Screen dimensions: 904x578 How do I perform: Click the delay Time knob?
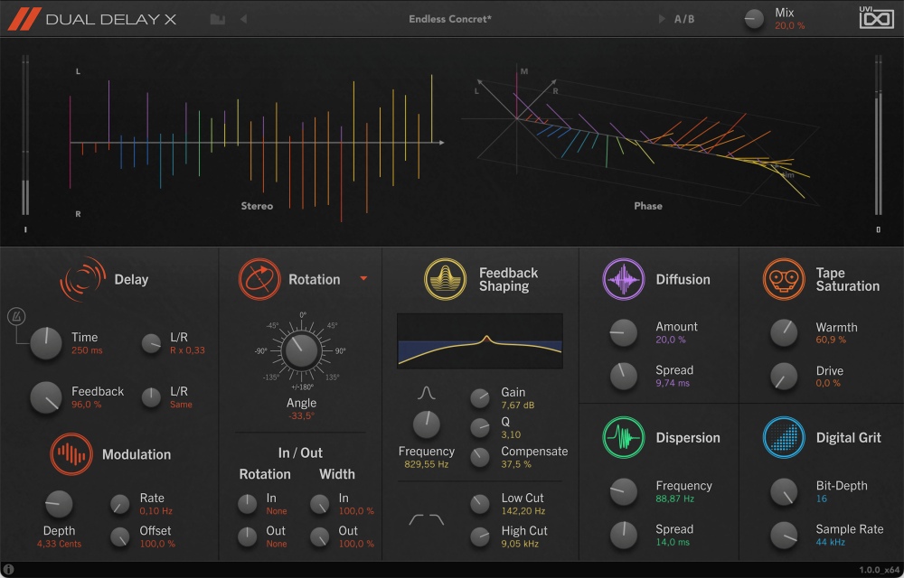coord(46,344)
